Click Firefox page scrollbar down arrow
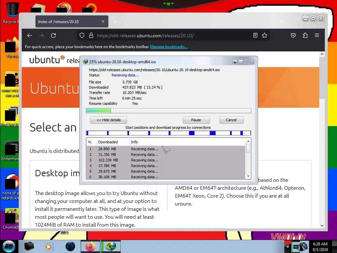This screenshot has width=337, height=253. point(322,225)
